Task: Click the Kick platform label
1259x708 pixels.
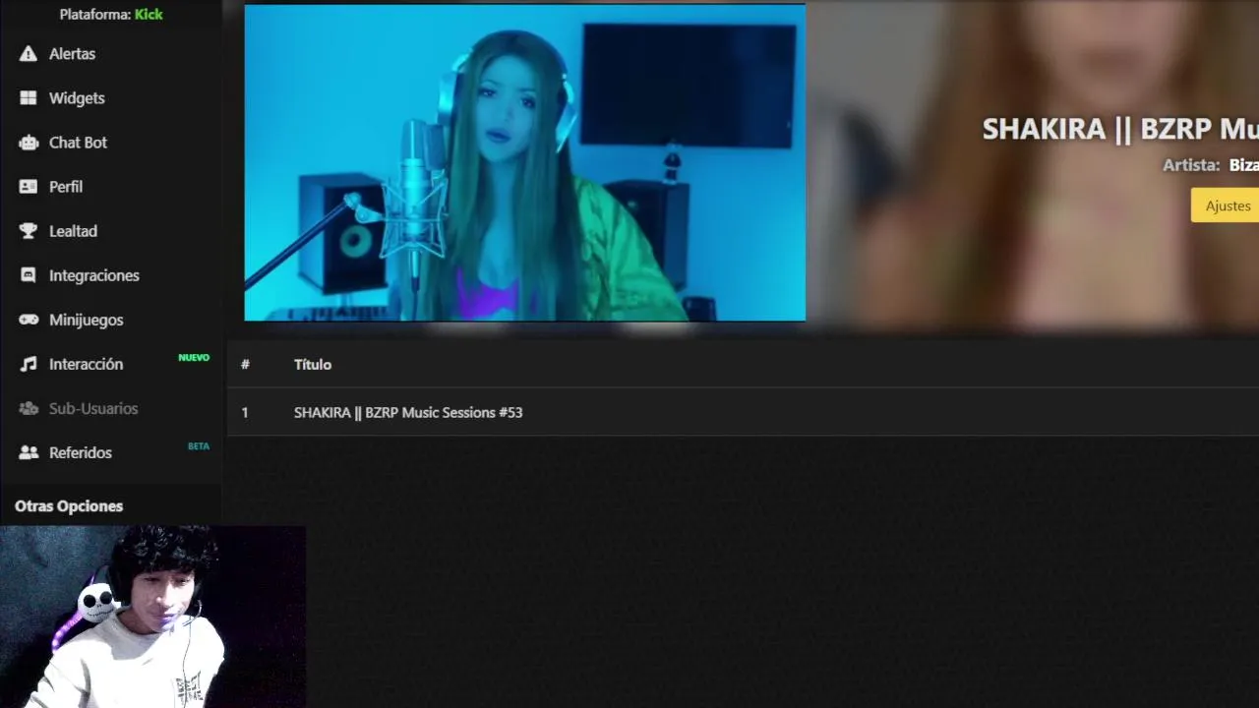Action: [x=149, y=14]
